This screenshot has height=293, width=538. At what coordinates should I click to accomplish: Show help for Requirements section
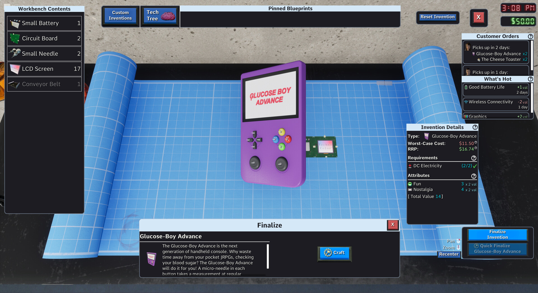[474, 158]
